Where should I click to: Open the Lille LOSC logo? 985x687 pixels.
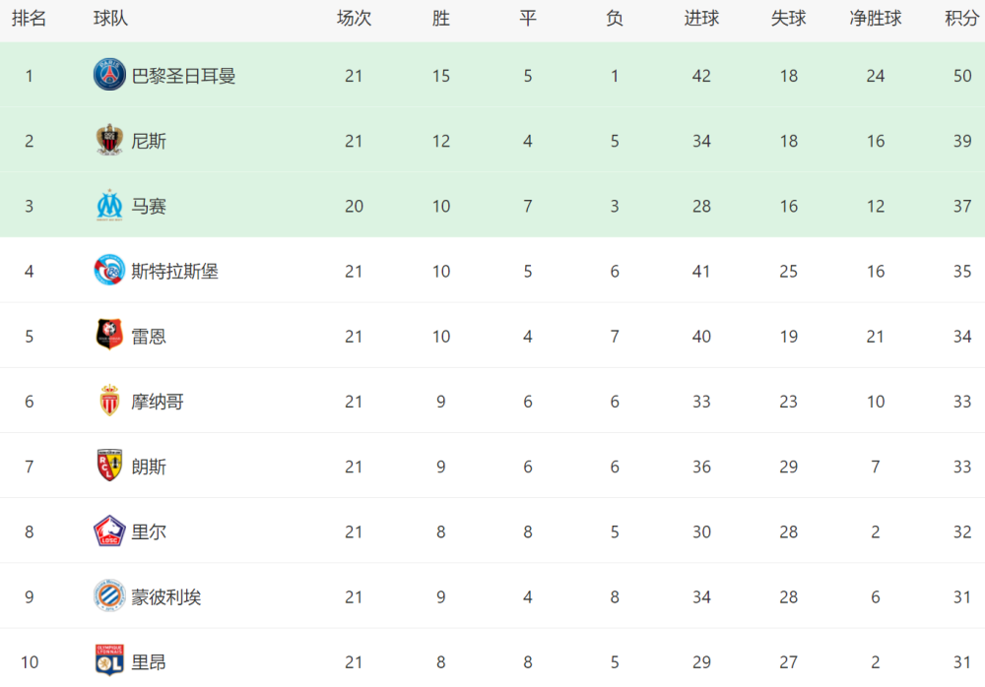coord(109,531)
